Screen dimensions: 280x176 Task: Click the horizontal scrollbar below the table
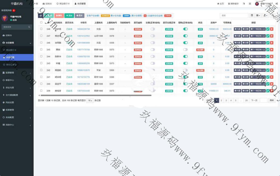96,95
